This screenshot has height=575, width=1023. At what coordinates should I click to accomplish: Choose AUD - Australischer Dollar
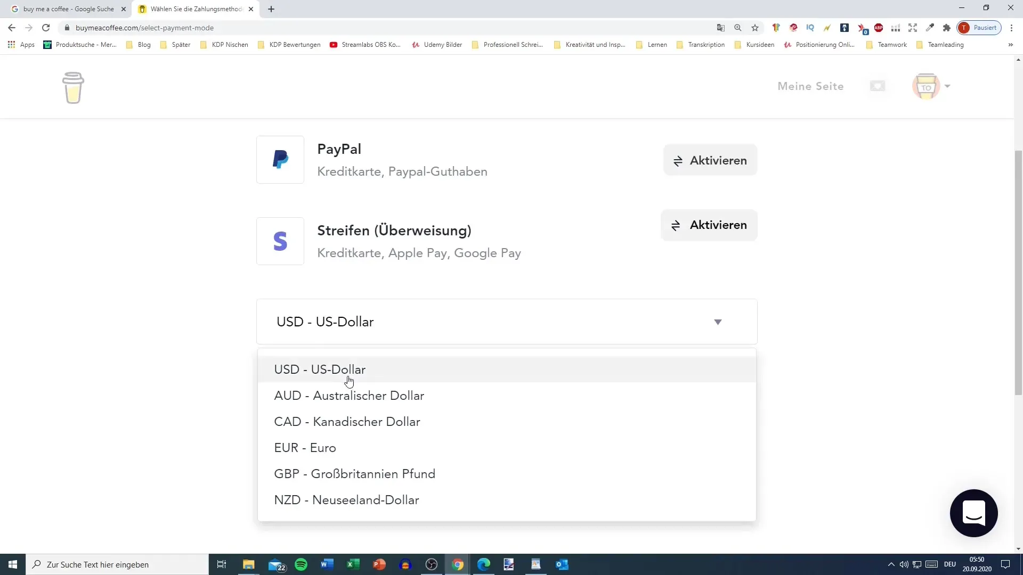coord(507,396)
